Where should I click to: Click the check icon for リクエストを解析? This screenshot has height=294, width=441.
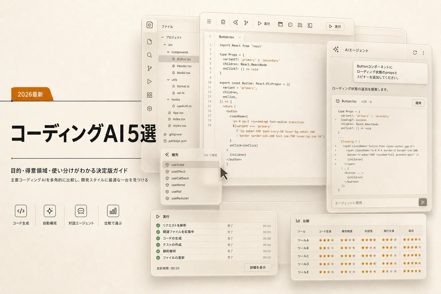(x=158, y=225)
